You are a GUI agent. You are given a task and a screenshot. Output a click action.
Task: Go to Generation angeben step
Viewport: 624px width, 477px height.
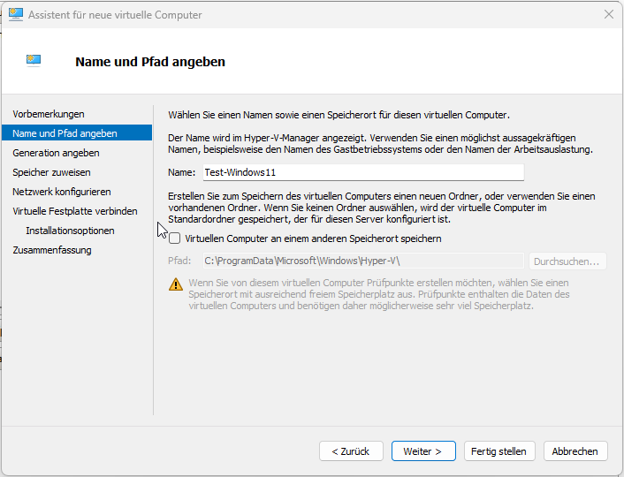click(56, 153)
